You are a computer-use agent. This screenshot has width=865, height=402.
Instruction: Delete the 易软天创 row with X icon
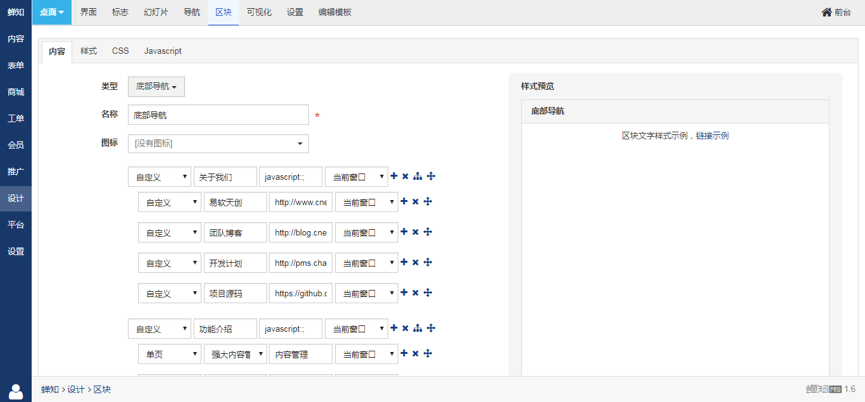coord(415,201)
